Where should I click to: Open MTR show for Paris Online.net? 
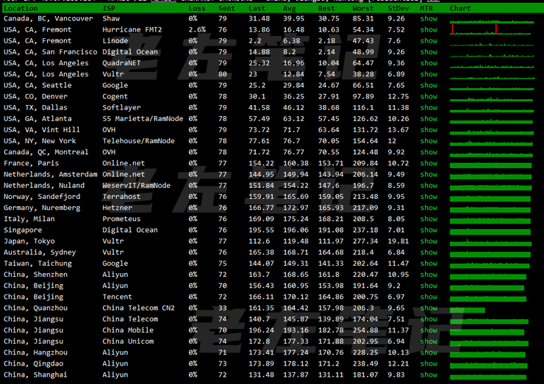428,163
